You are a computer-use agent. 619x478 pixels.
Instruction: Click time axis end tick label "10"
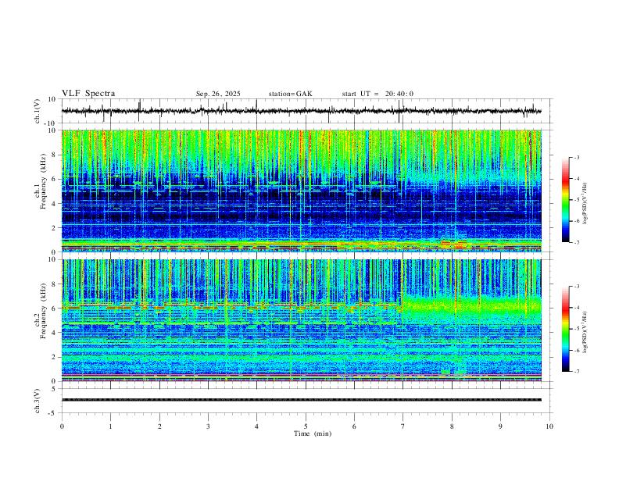[549, 426]
